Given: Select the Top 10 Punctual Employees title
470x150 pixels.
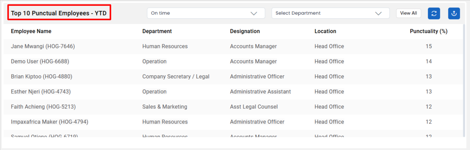Looking at the screenshot, I should [x=59, y=13].
